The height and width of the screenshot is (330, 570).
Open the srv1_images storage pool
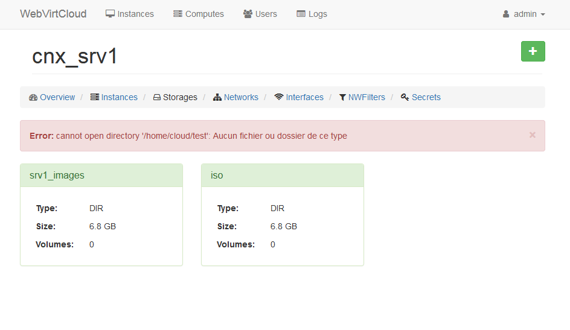pyautogui.click(x=57, y=176)
